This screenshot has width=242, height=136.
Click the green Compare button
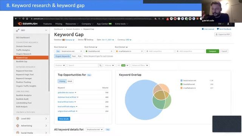point(213,51)
